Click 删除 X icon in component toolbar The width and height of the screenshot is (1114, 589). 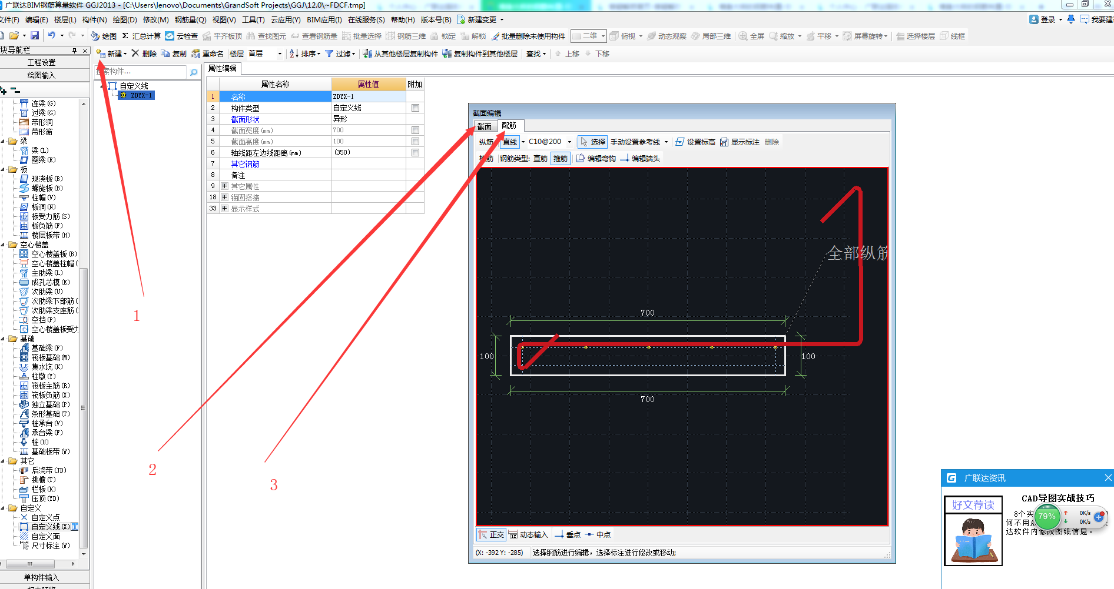point(135,53)
